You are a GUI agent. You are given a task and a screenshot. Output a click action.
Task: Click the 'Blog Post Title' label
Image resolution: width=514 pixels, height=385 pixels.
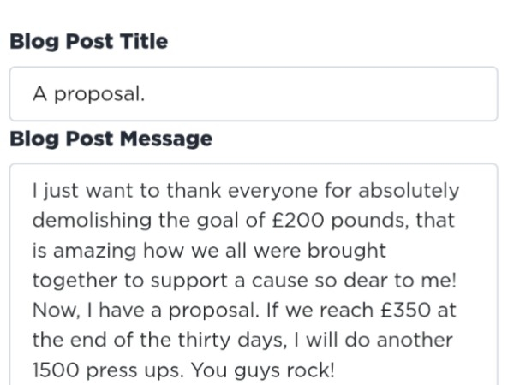click(89, 42)
